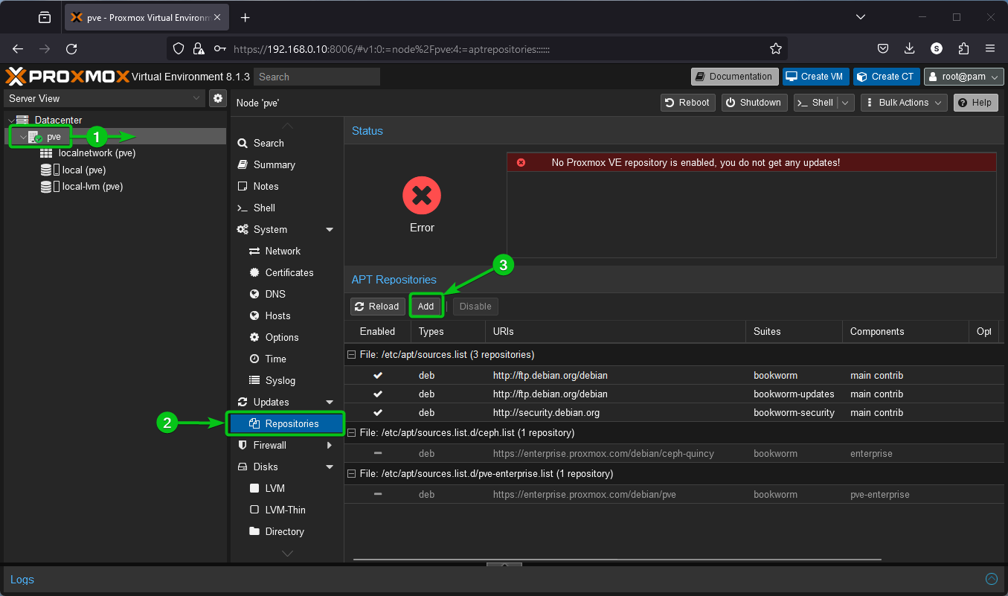Toggle enabled mark for security.debian.org repository

point(378,412)
